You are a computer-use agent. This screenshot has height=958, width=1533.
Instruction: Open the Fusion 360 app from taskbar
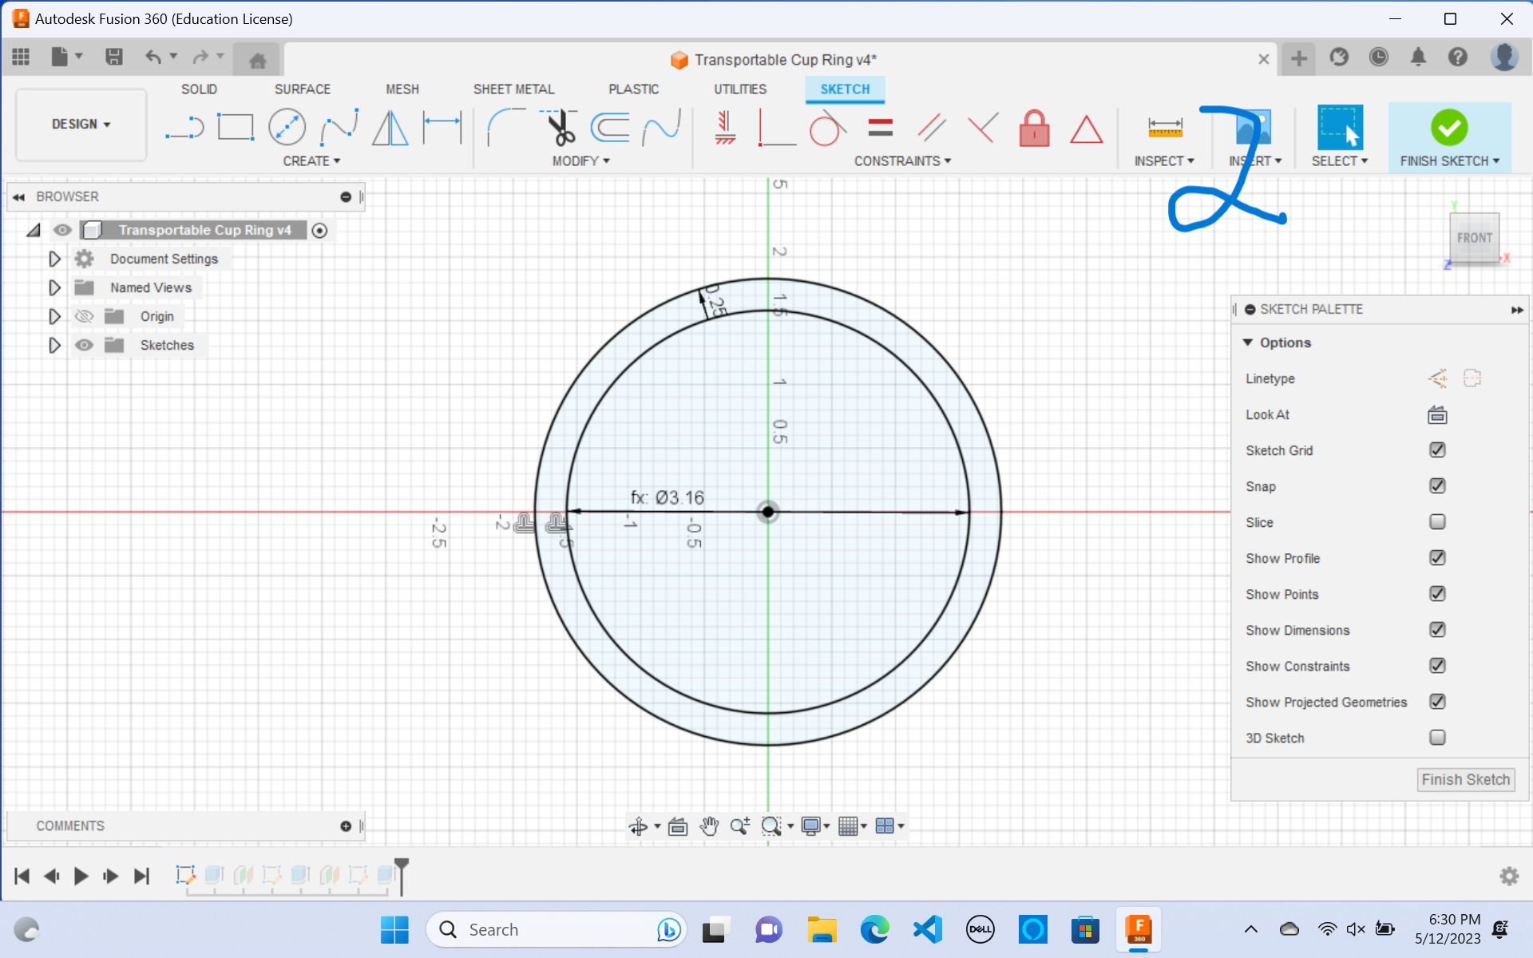tap(1139, 929)
